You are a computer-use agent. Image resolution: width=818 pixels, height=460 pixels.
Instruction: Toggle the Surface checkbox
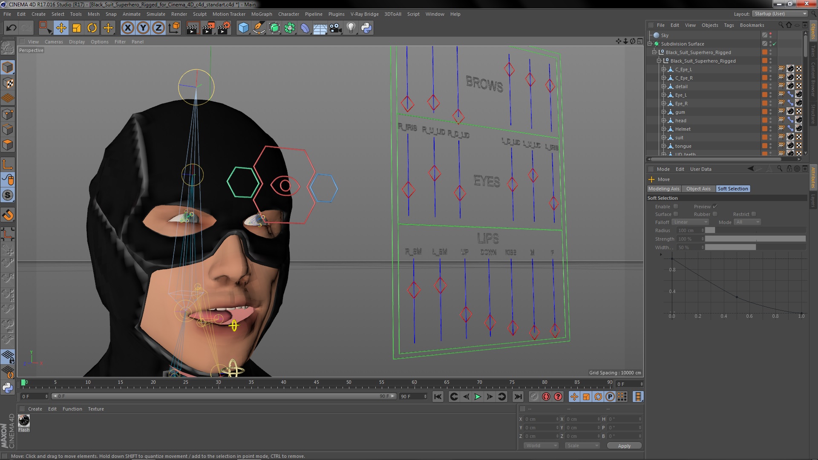point(676,214)
